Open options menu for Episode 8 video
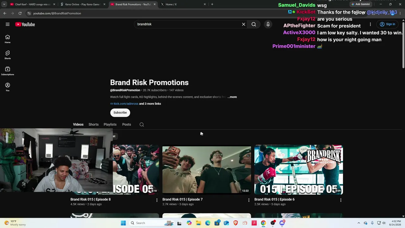Image resolution: width=405 pixels, height=228 pixels. point(157,200)
